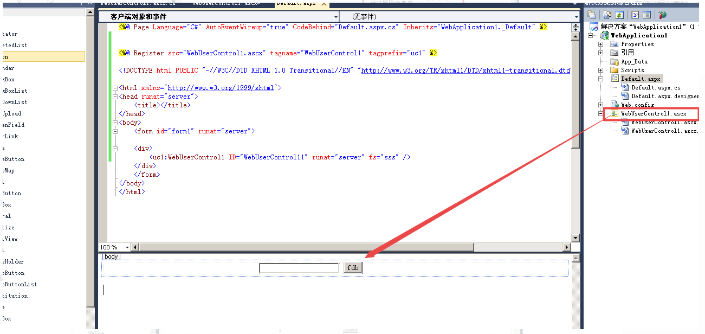Image resolution: width=705 pixels, height=334 pixels.
Task: Open the 客户端对象和事件 dropdown
Action: coord(219,17)
